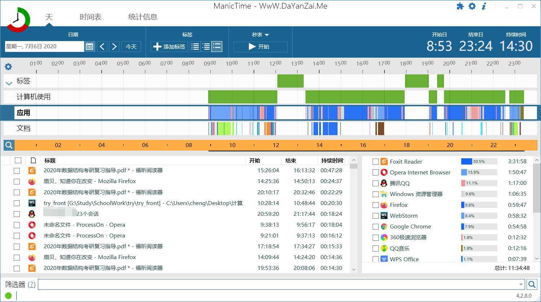Tick the QQ音乐 checkbox
Image resolution: width=541 pixels, height=302 pixels.
375,249
